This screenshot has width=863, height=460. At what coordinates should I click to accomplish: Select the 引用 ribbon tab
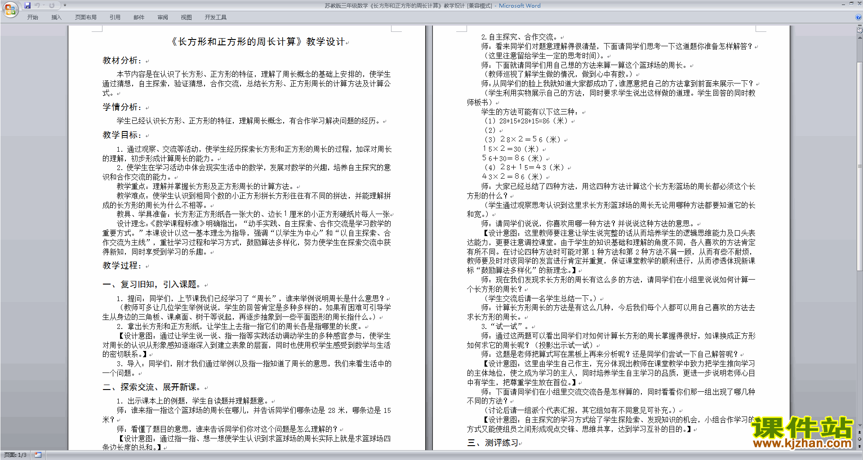115,18
